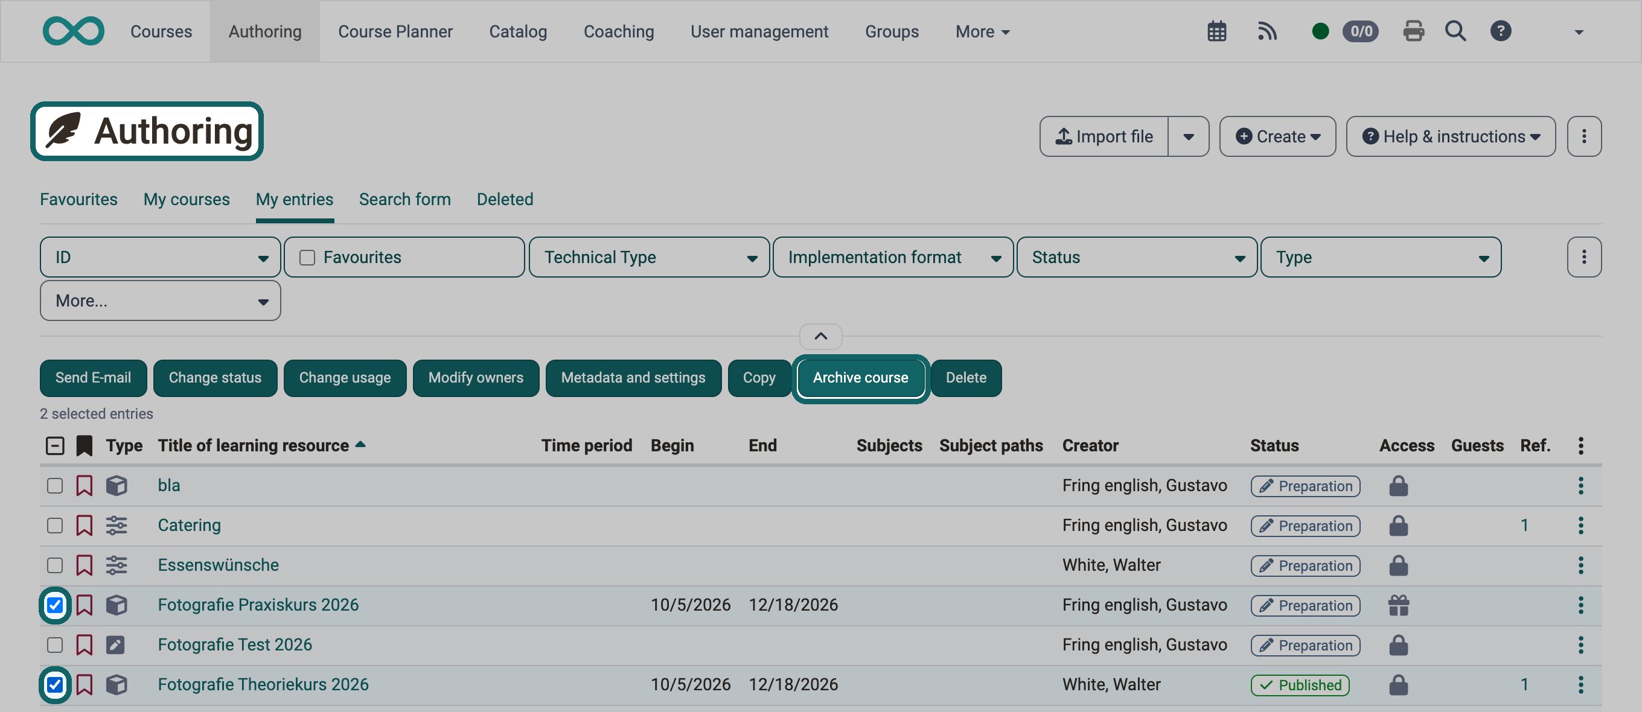Open the actions menu for Essenswünsche row
Screen dimensions: 1642x712
pyautogui.click(x=1581, y=565)
